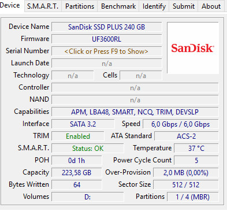The height and width of the screenshot is (211, 227).
Task: Click the S.M.A.R.T. Status: OK field
Action: (88, 149)
